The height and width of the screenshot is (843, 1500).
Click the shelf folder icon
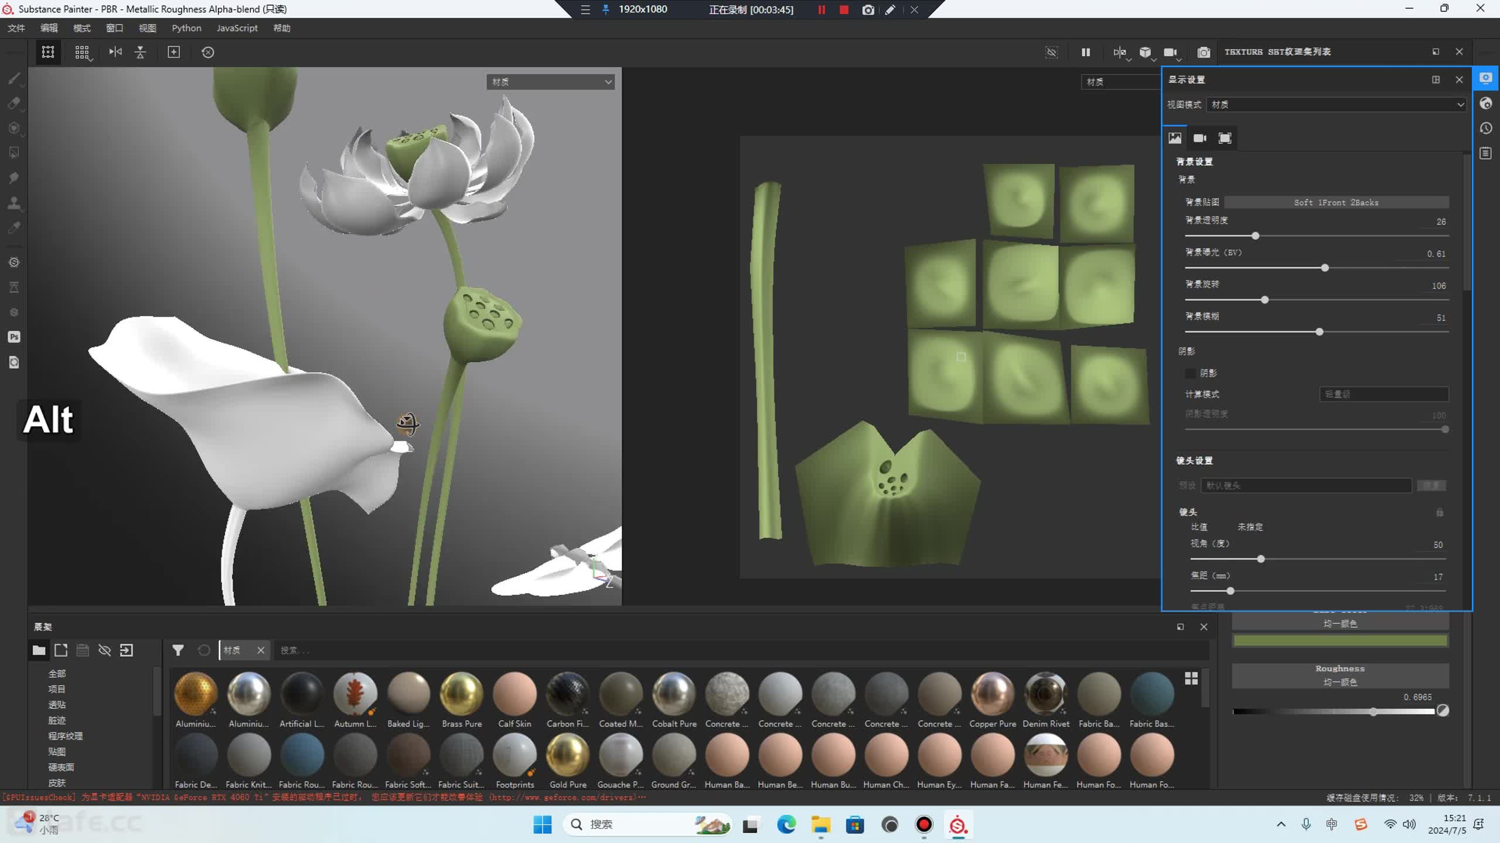[39, 650]
